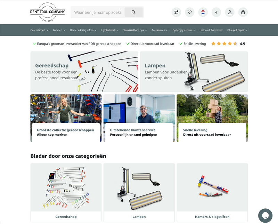The height and width of the screenshot is (224, 278).
Task: Open the Hamers & slagstiften nav item
Action: pyautogui.click(x=82, y=30)
